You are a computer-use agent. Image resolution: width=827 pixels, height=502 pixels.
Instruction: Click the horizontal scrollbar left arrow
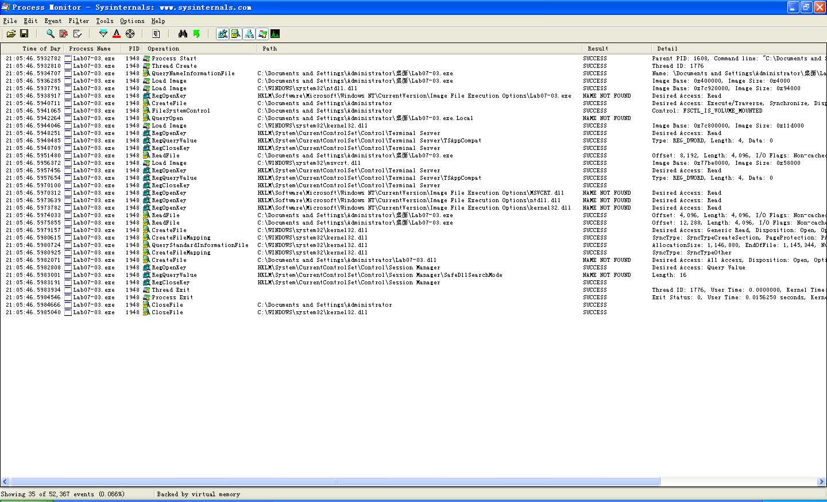coord(5,482)
